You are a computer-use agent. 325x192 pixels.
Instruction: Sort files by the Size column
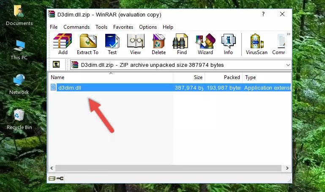[x=189, y=77]
